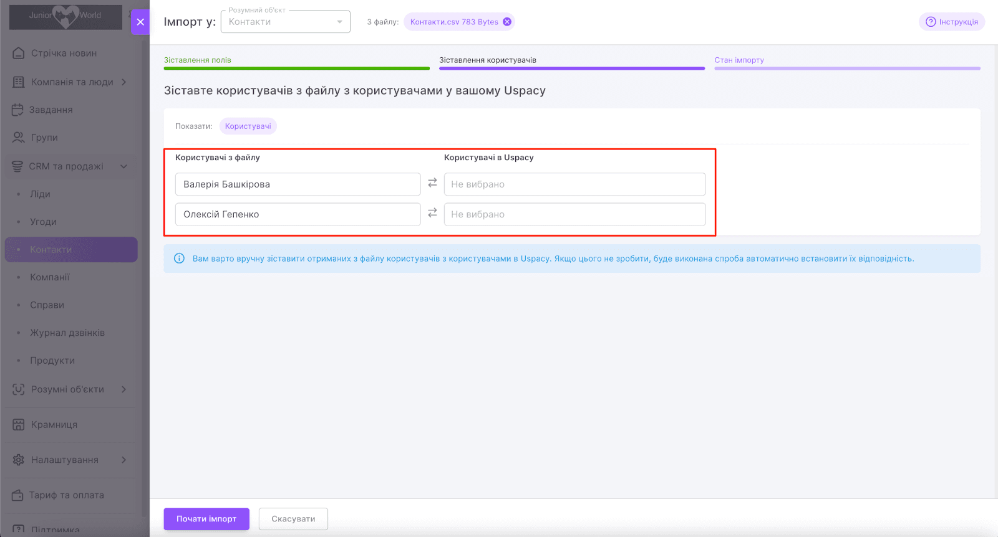Open Угоди in the CRM menu

44,222
